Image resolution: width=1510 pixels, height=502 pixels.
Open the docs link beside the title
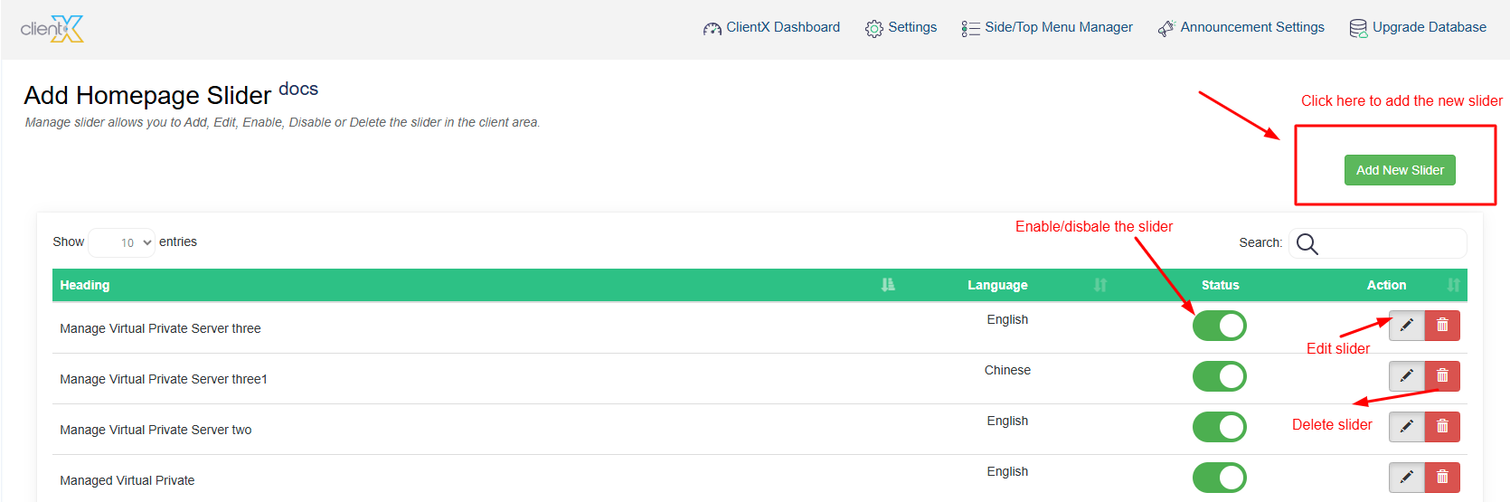(x=298, y=89)
